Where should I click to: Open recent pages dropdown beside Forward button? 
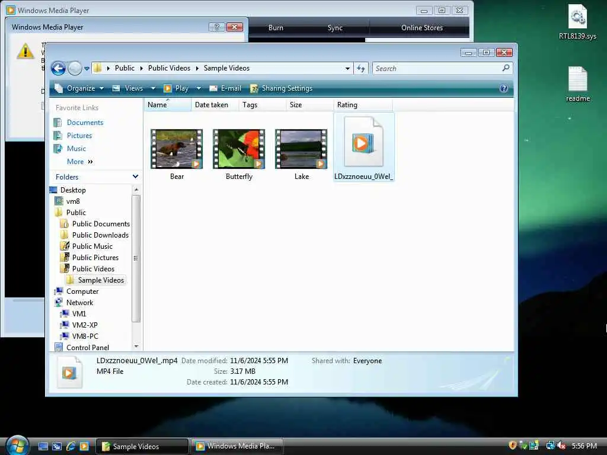[x=87, y=69]
